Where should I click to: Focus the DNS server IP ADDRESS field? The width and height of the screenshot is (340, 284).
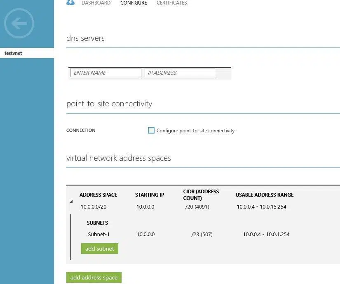click(x=180, y=73)
